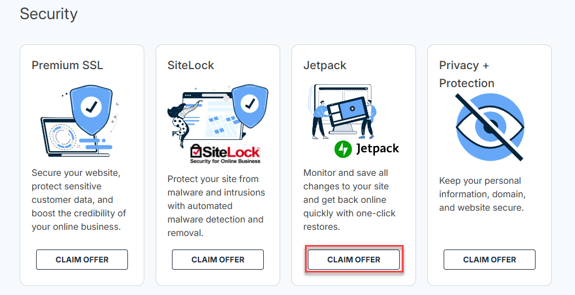Claim the Premium SSL offer

tap(82, 260)
